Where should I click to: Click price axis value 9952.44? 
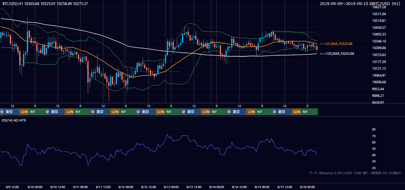click(x=378, y=89)
